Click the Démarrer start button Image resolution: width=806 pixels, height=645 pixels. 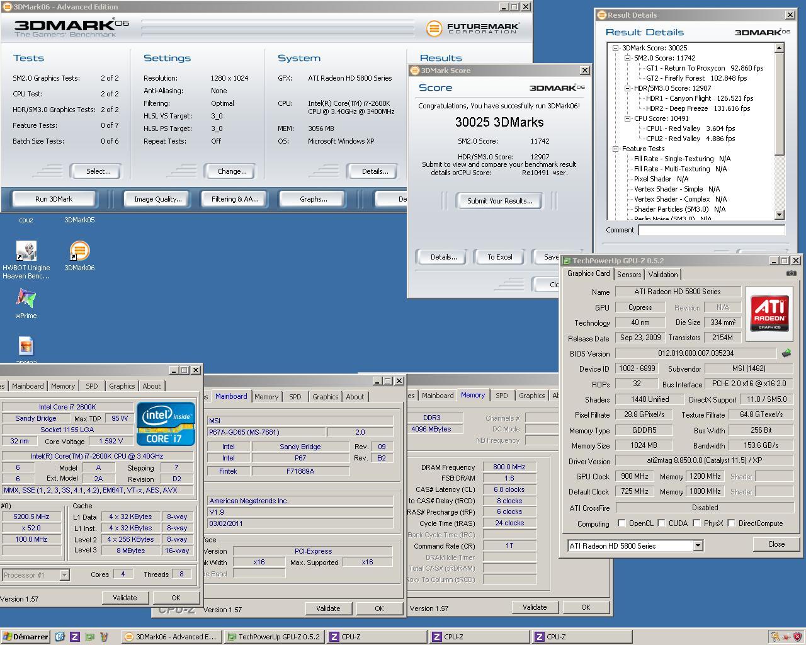pos(25,637)
